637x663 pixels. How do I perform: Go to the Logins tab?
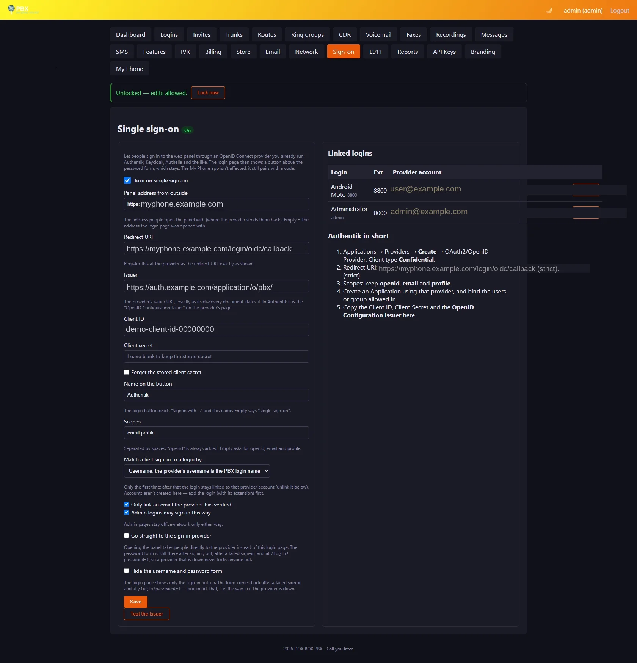pyautogui.click(x=169, y=34)
